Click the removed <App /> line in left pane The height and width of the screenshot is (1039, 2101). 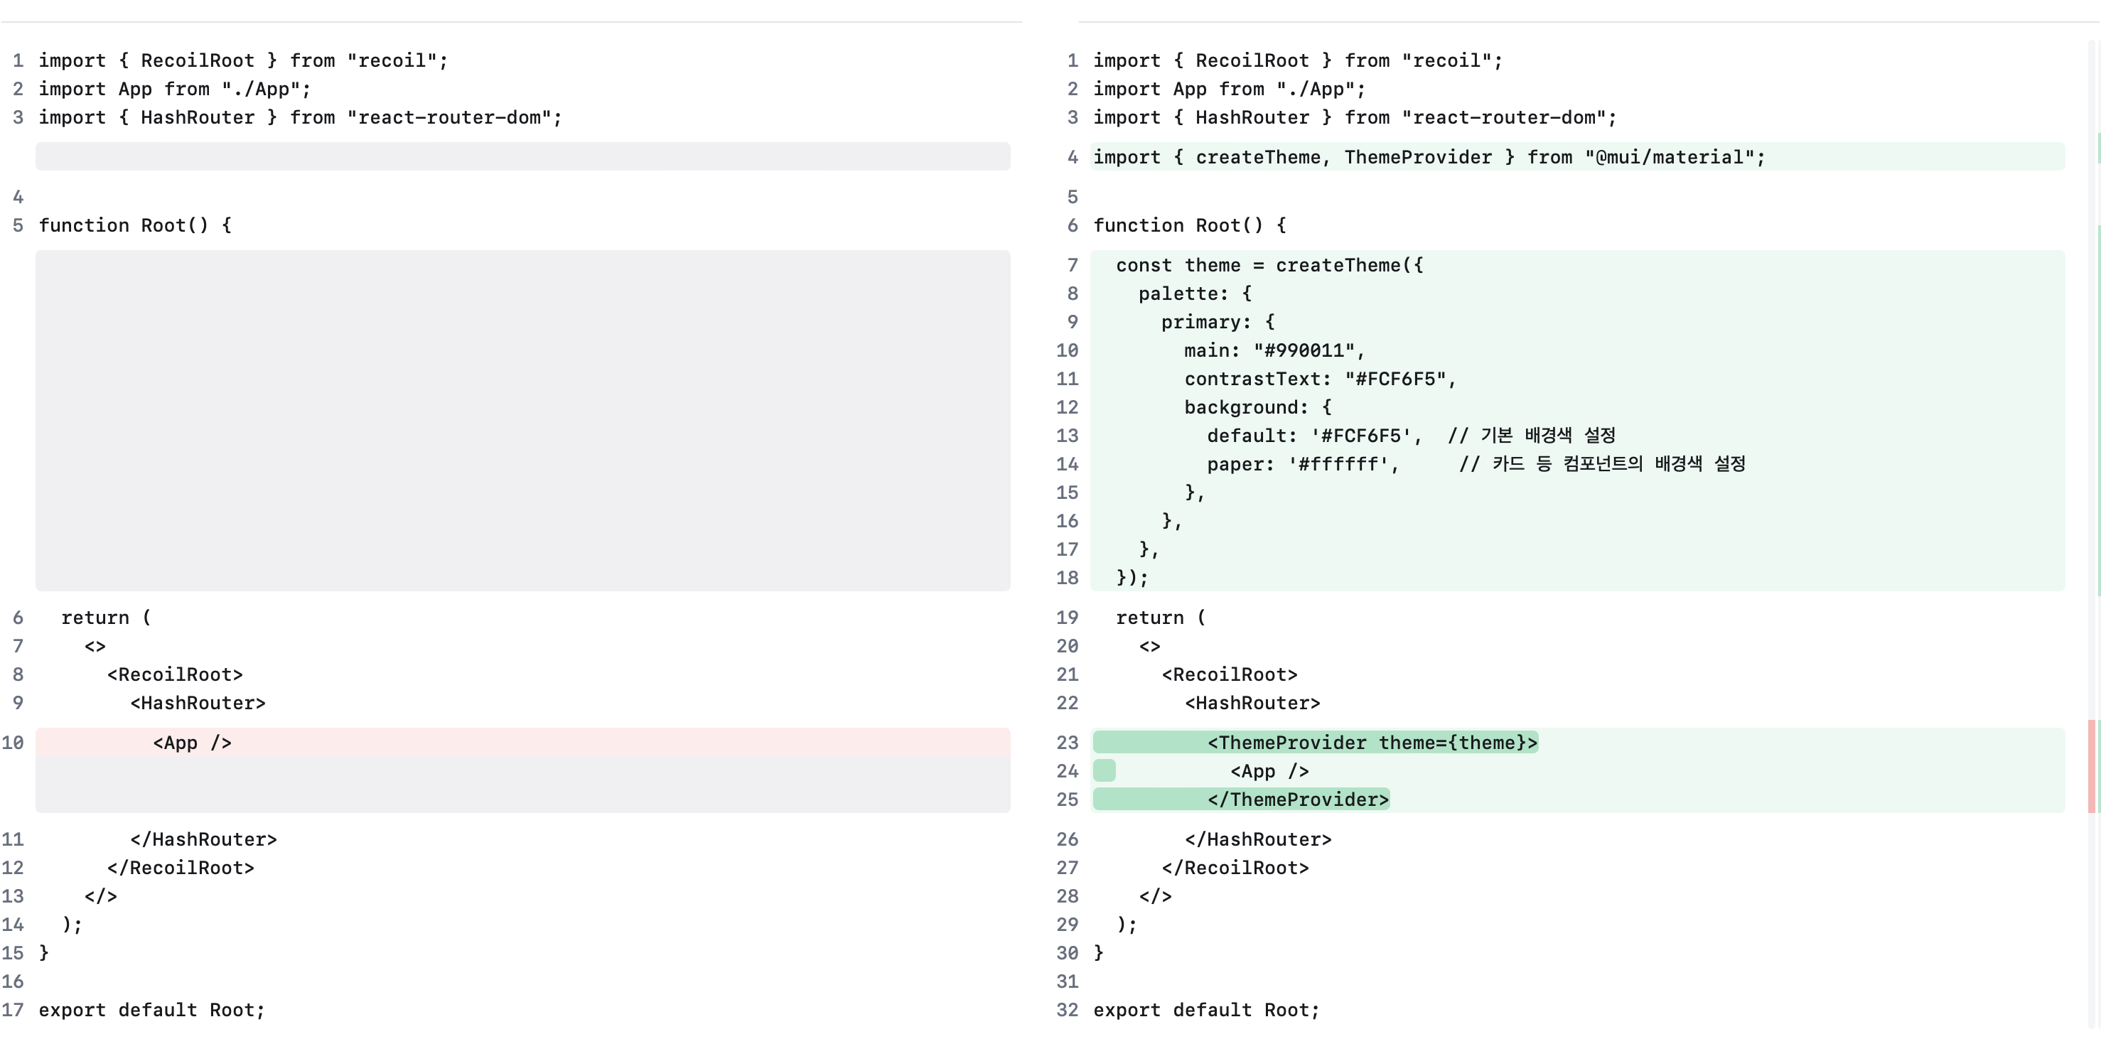coord(522,742)
